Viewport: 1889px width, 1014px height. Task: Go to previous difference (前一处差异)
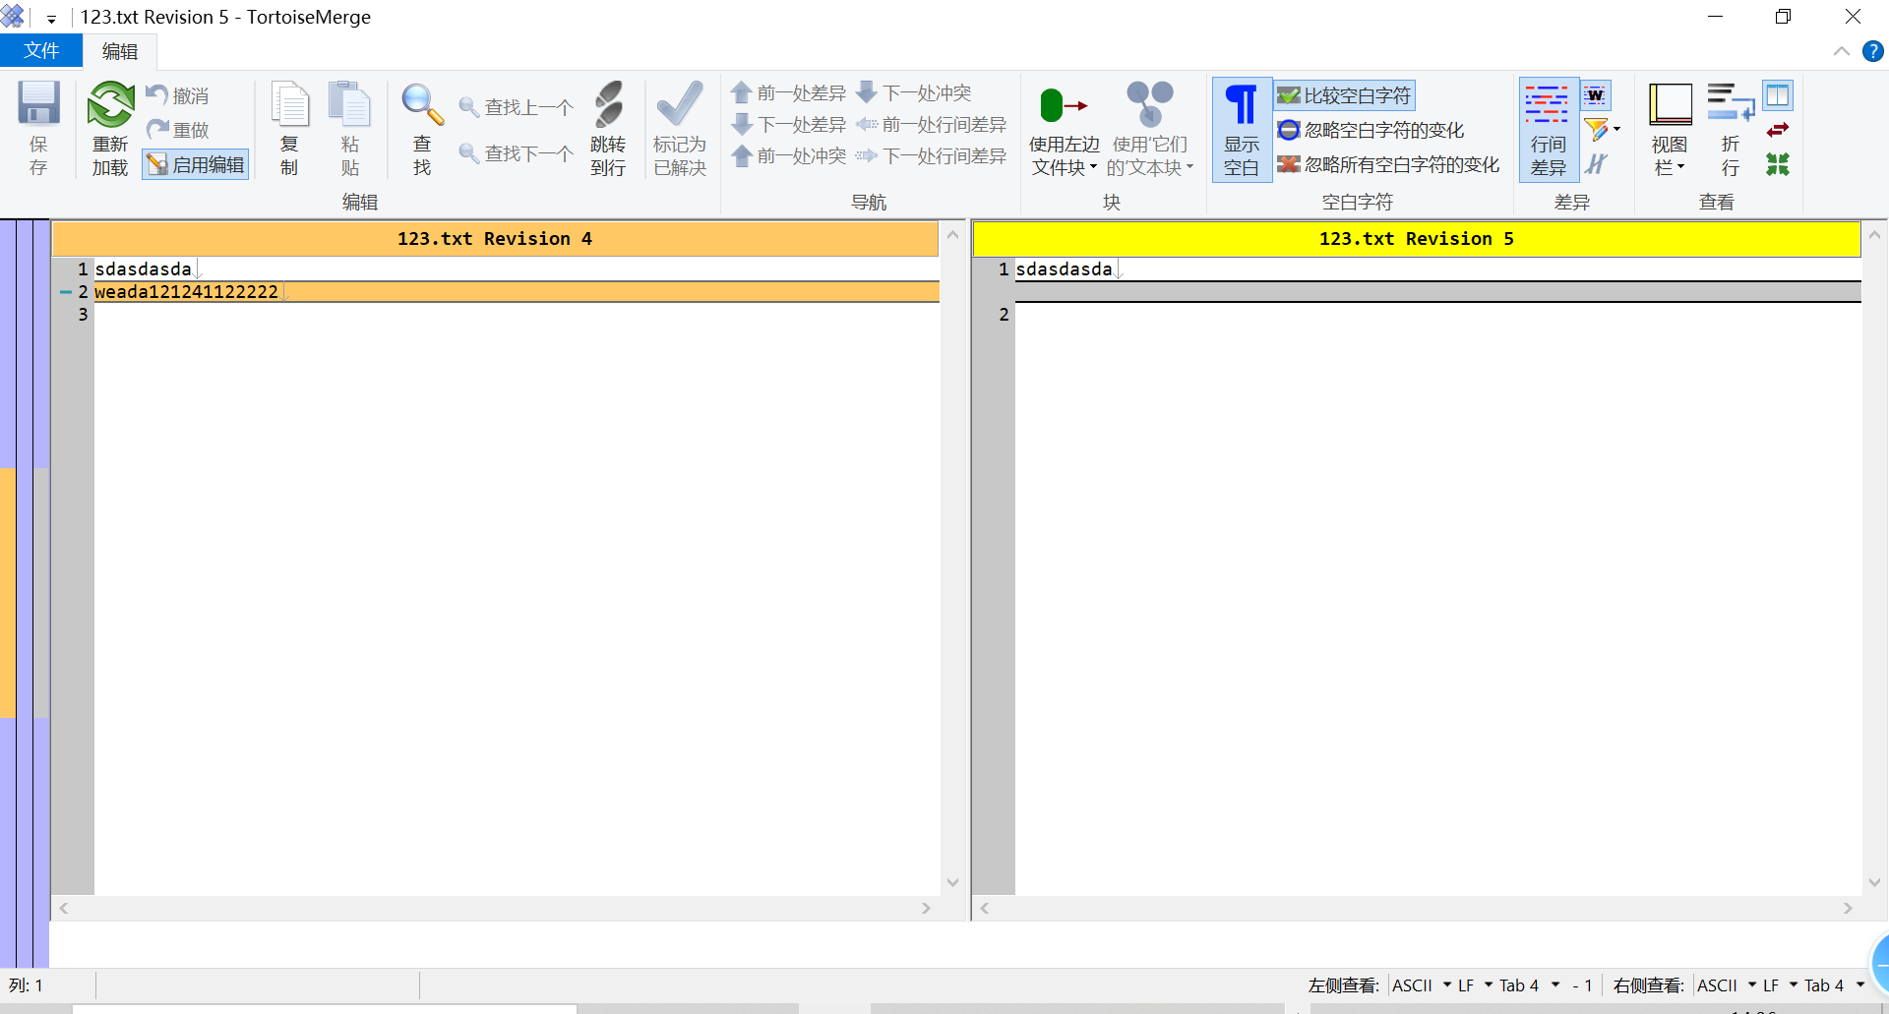pyautogui.click(x=789, y=93)
